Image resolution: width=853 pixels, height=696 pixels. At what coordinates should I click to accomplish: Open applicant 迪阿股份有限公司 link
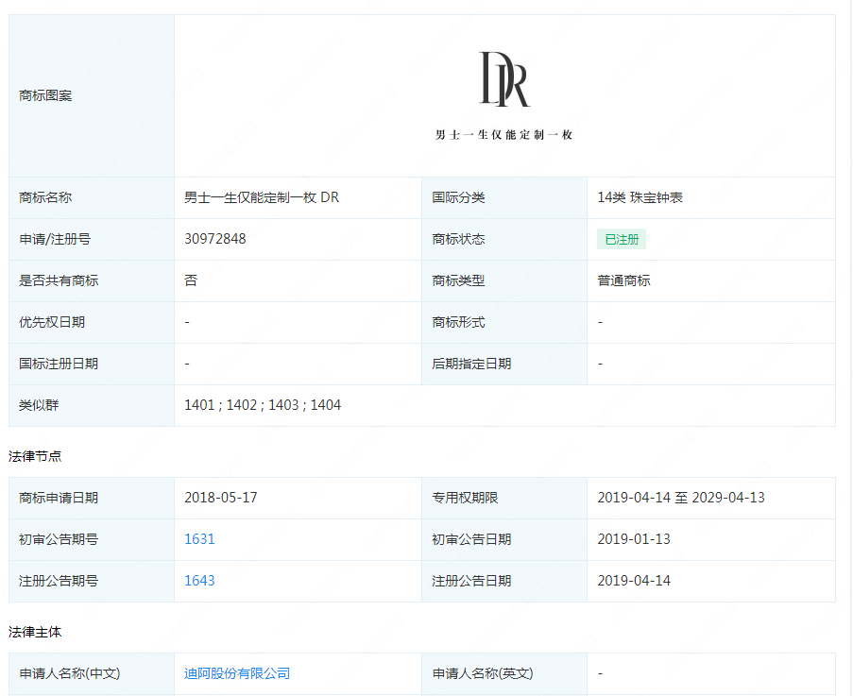[237, 673]
